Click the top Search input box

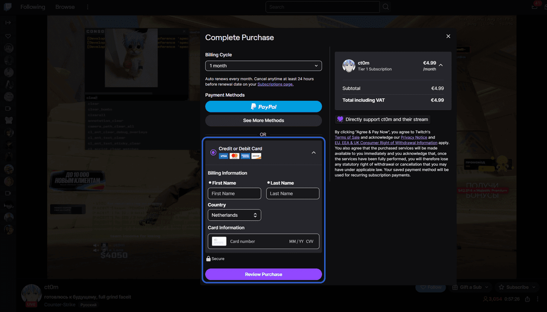click(322, 7)
